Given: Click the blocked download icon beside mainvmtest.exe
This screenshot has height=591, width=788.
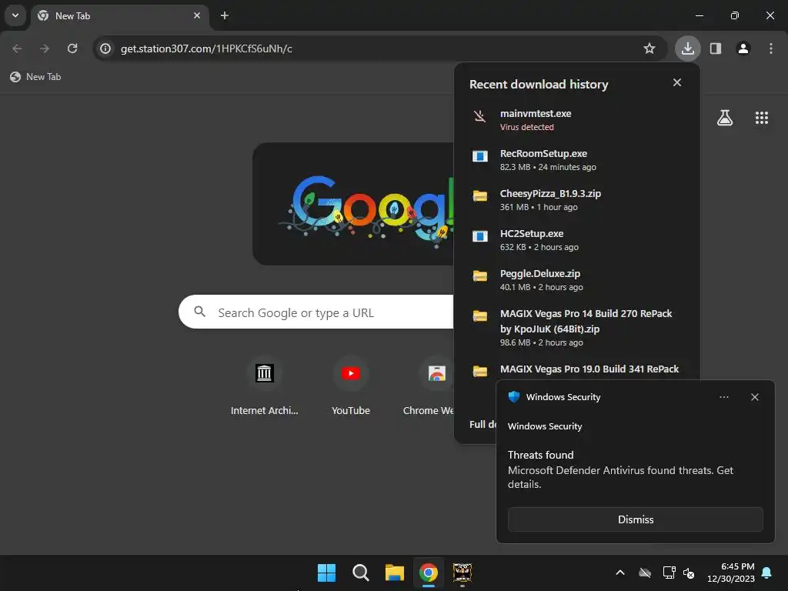Looking at the screenshot, I should (x=480, y=116).
